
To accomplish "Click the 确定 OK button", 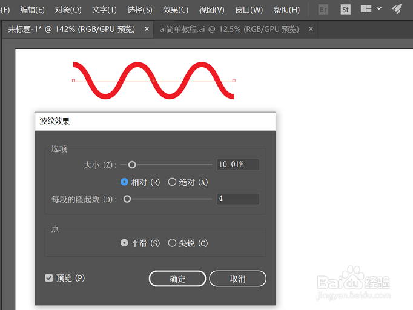I will 177,279.
